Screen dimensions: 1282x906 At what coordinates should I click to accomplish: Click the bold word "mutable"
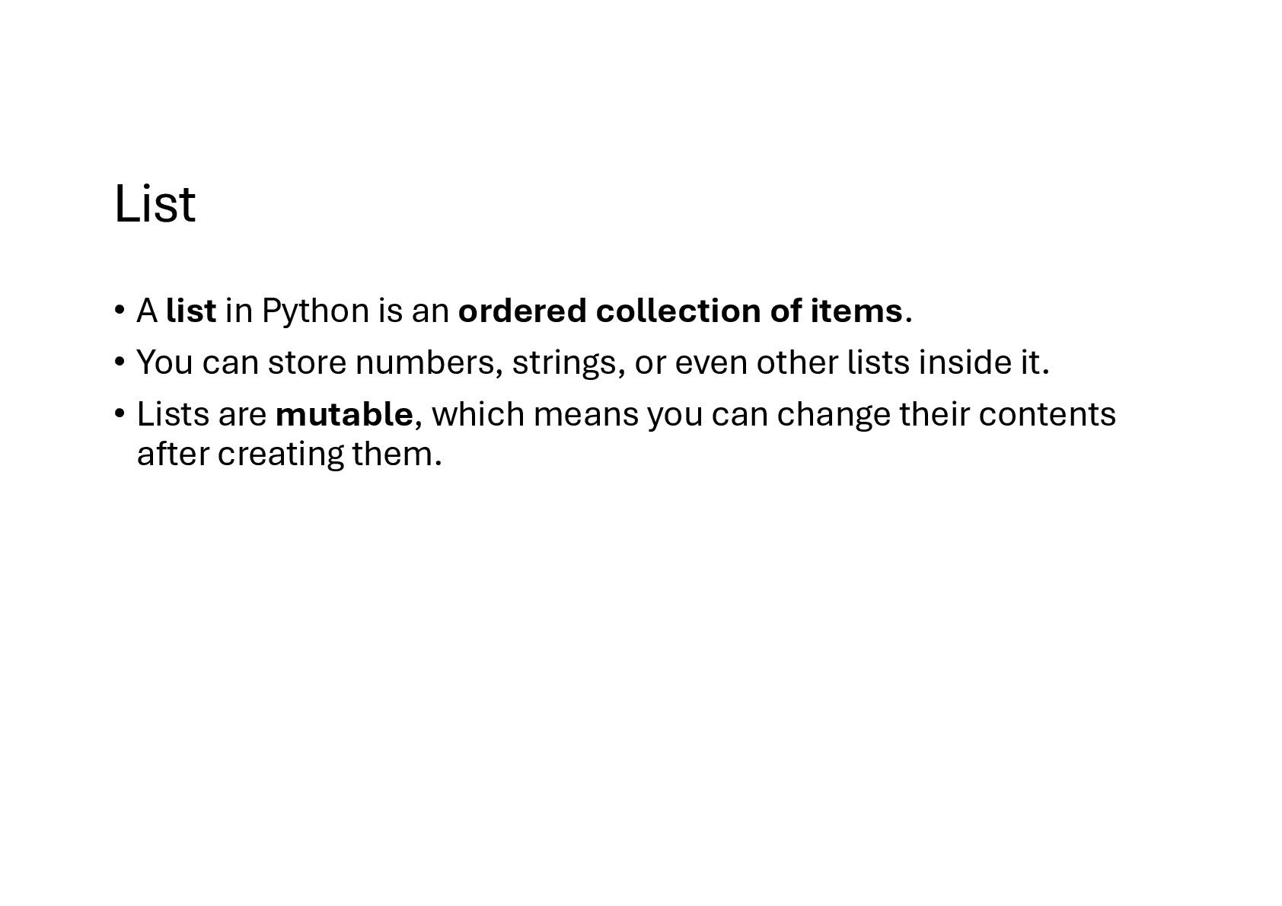(x=344, y=414)
